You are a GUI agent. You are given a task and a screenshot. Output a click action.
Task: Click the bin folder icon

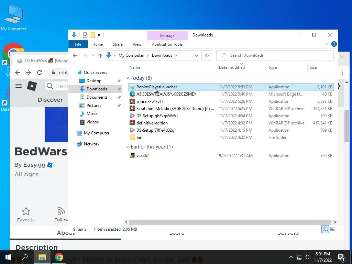pyautogui.click(x=132, y=137)
